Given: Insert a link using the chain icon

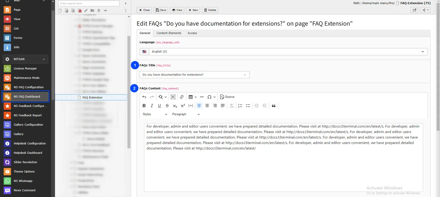Looking at the screenshot, I should [x=182, y=97].
